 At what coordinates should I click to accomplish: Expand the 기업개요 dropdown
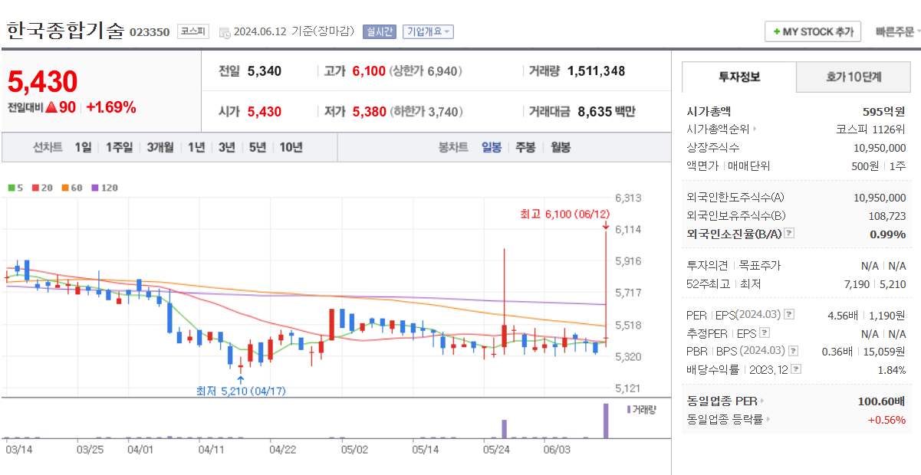pyautogui.click(x=429, y=31)
